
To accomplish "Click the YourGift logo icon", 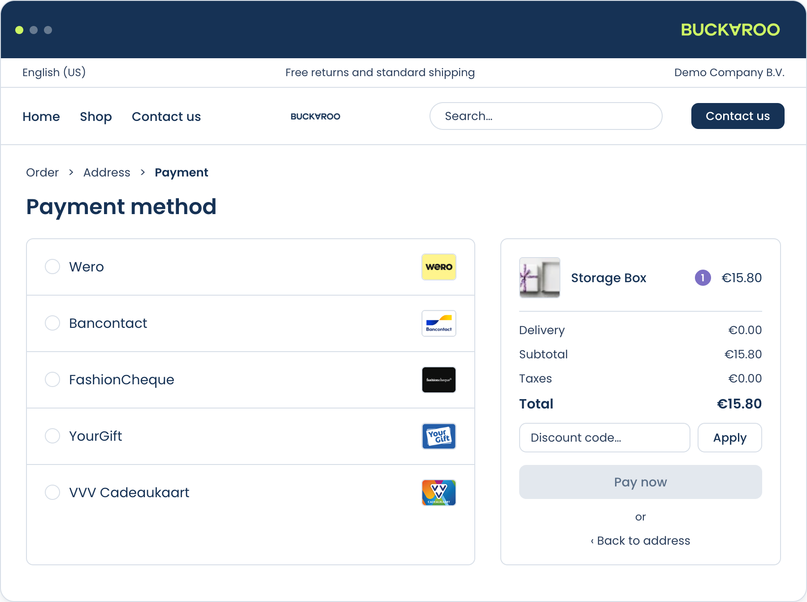I will coord(439,436).
